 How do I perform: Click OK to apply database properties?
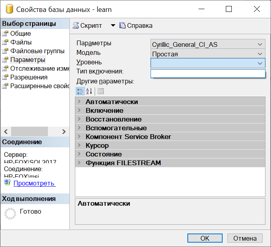(x=205, y=238)
